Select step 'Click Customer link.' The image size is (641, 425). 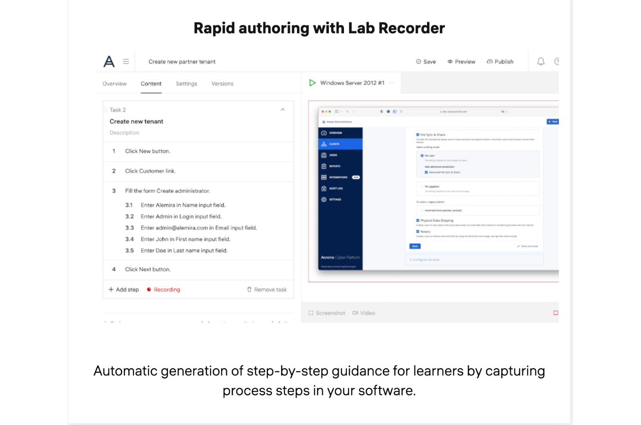tap(150, 171)
